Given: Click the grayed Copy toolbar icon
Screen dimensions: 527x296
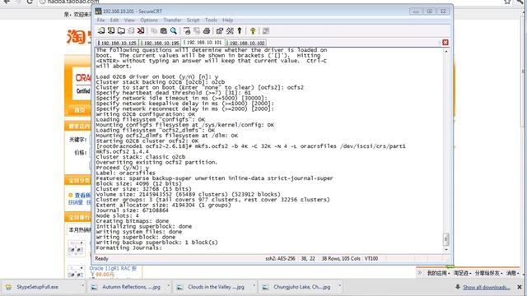Looking at the screenshot, I should coord(154,31).
